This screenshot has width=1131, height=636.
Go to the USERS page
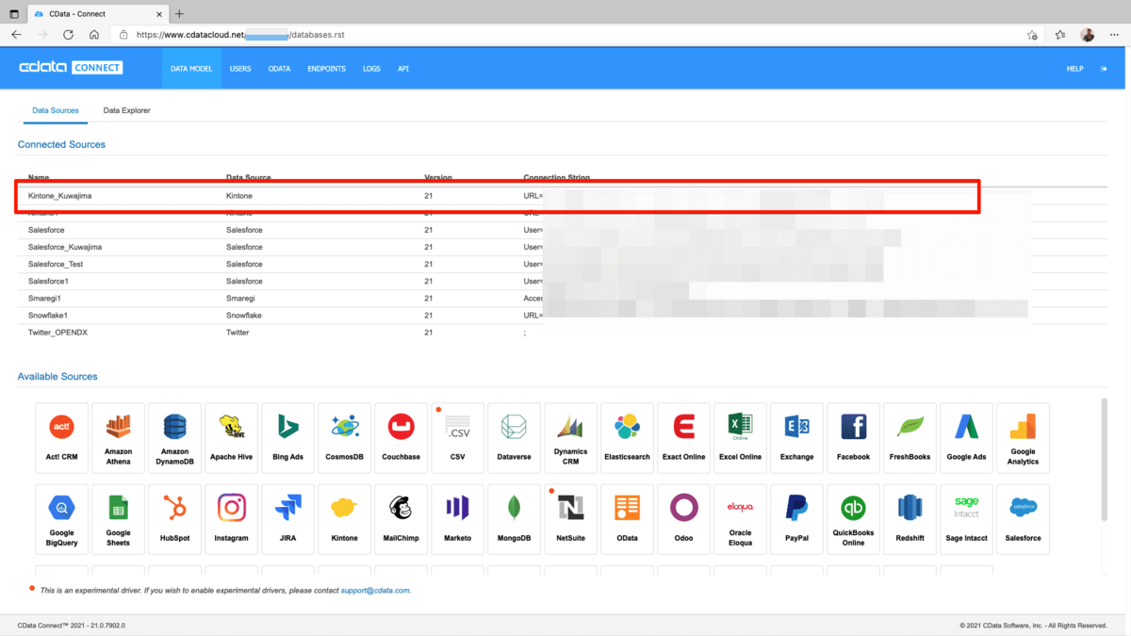click(x=240, y=69)
